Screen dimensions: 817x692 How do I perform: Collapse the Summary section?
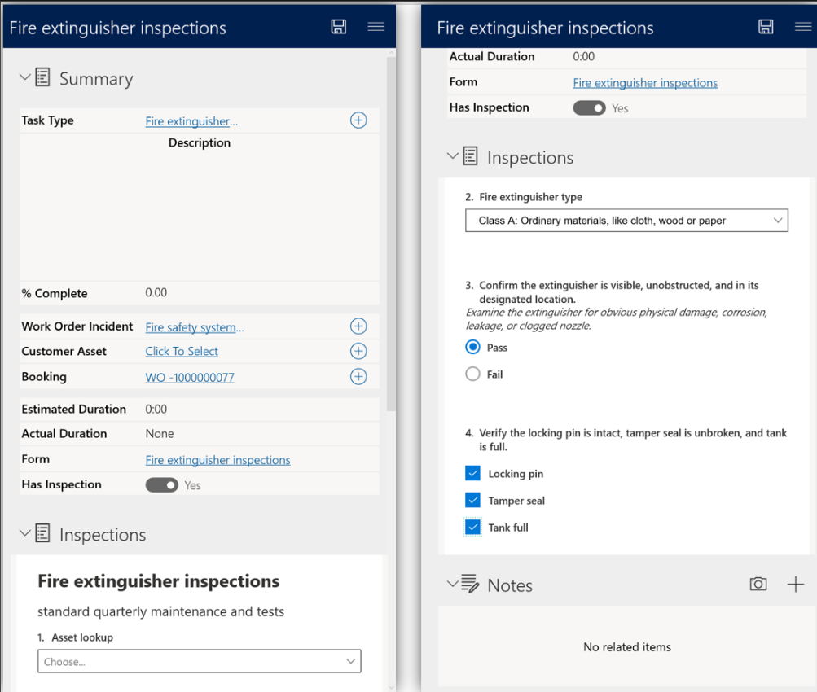click(x=24, y=77)
